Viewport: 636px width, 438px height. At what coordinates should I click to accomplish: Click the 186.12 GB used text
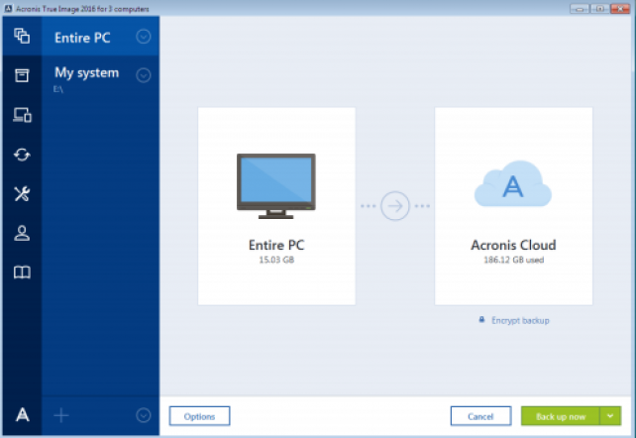click(x=513, y=260)
